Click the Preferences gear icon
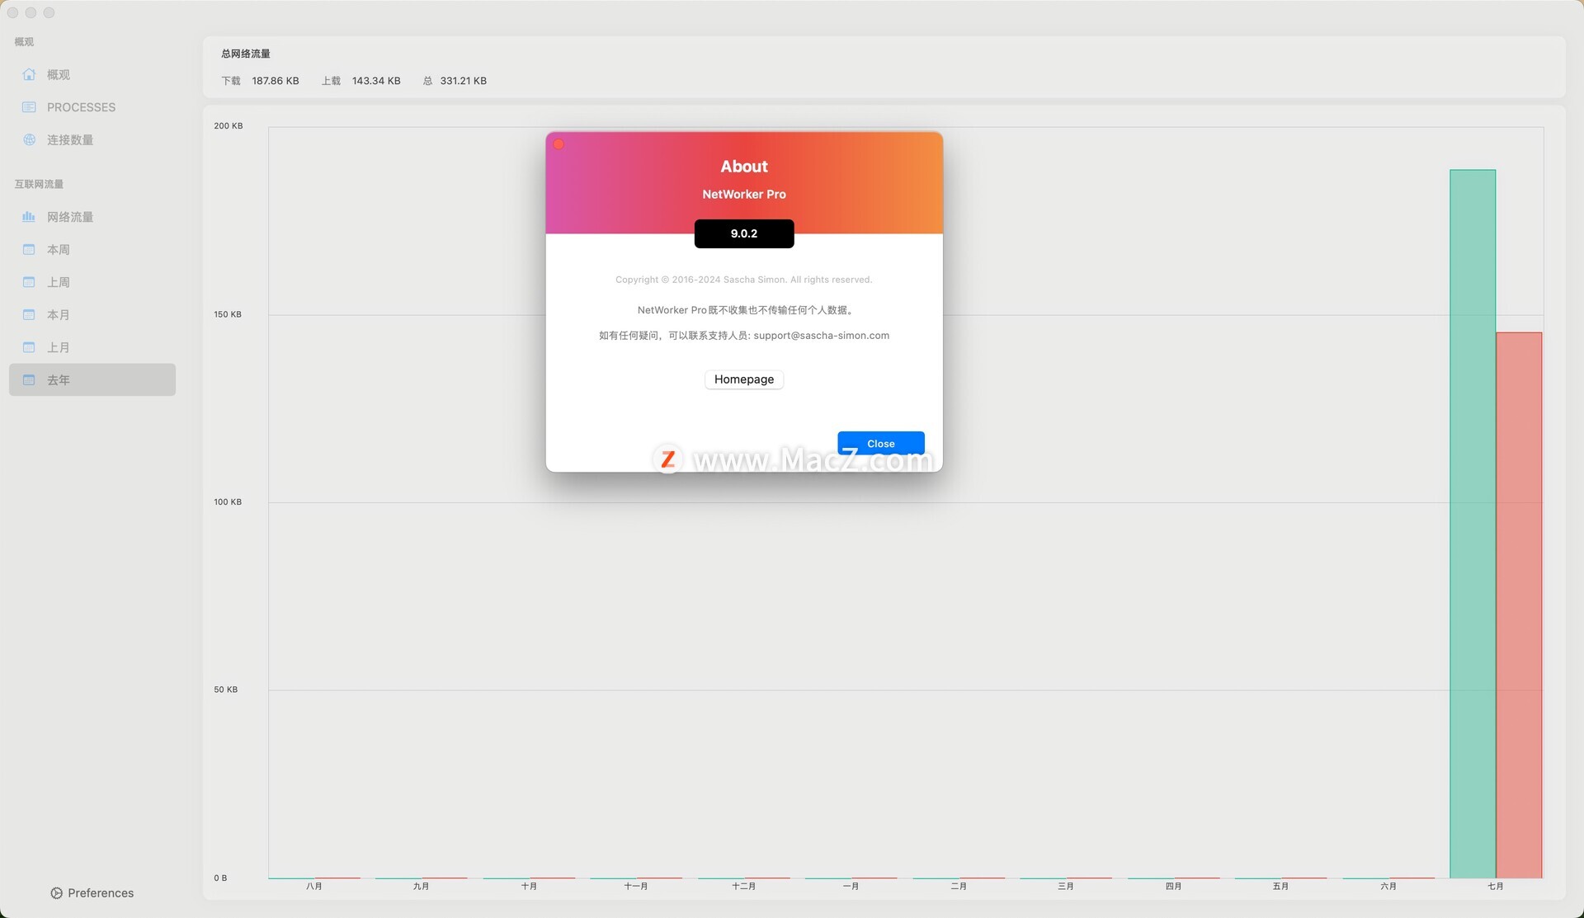 click(56, 893)
